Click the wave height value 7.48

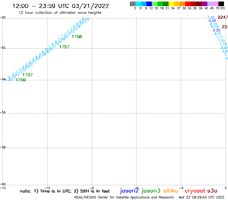(211, 17)
